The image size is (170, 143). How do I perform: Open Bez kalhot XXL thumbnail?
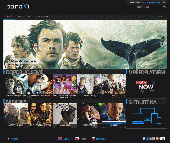click(x=89, y=115)
